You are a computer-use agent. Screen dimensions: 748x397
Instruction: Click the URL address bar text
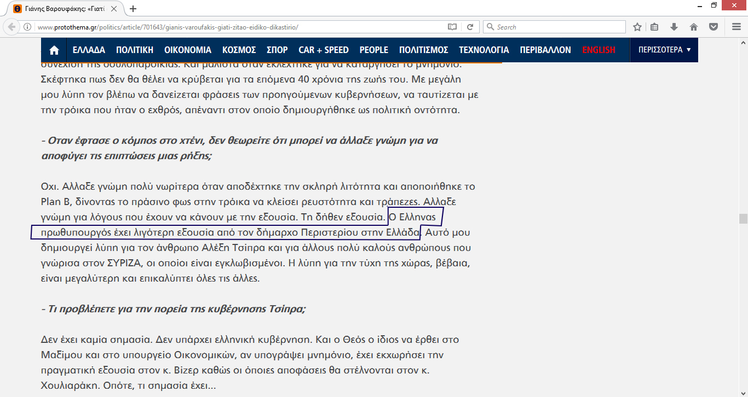tap(219, 27)
